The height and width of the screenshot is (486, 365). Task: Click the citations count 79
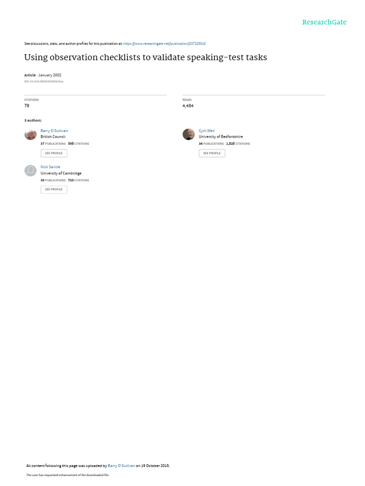click(x=27, y=106)
